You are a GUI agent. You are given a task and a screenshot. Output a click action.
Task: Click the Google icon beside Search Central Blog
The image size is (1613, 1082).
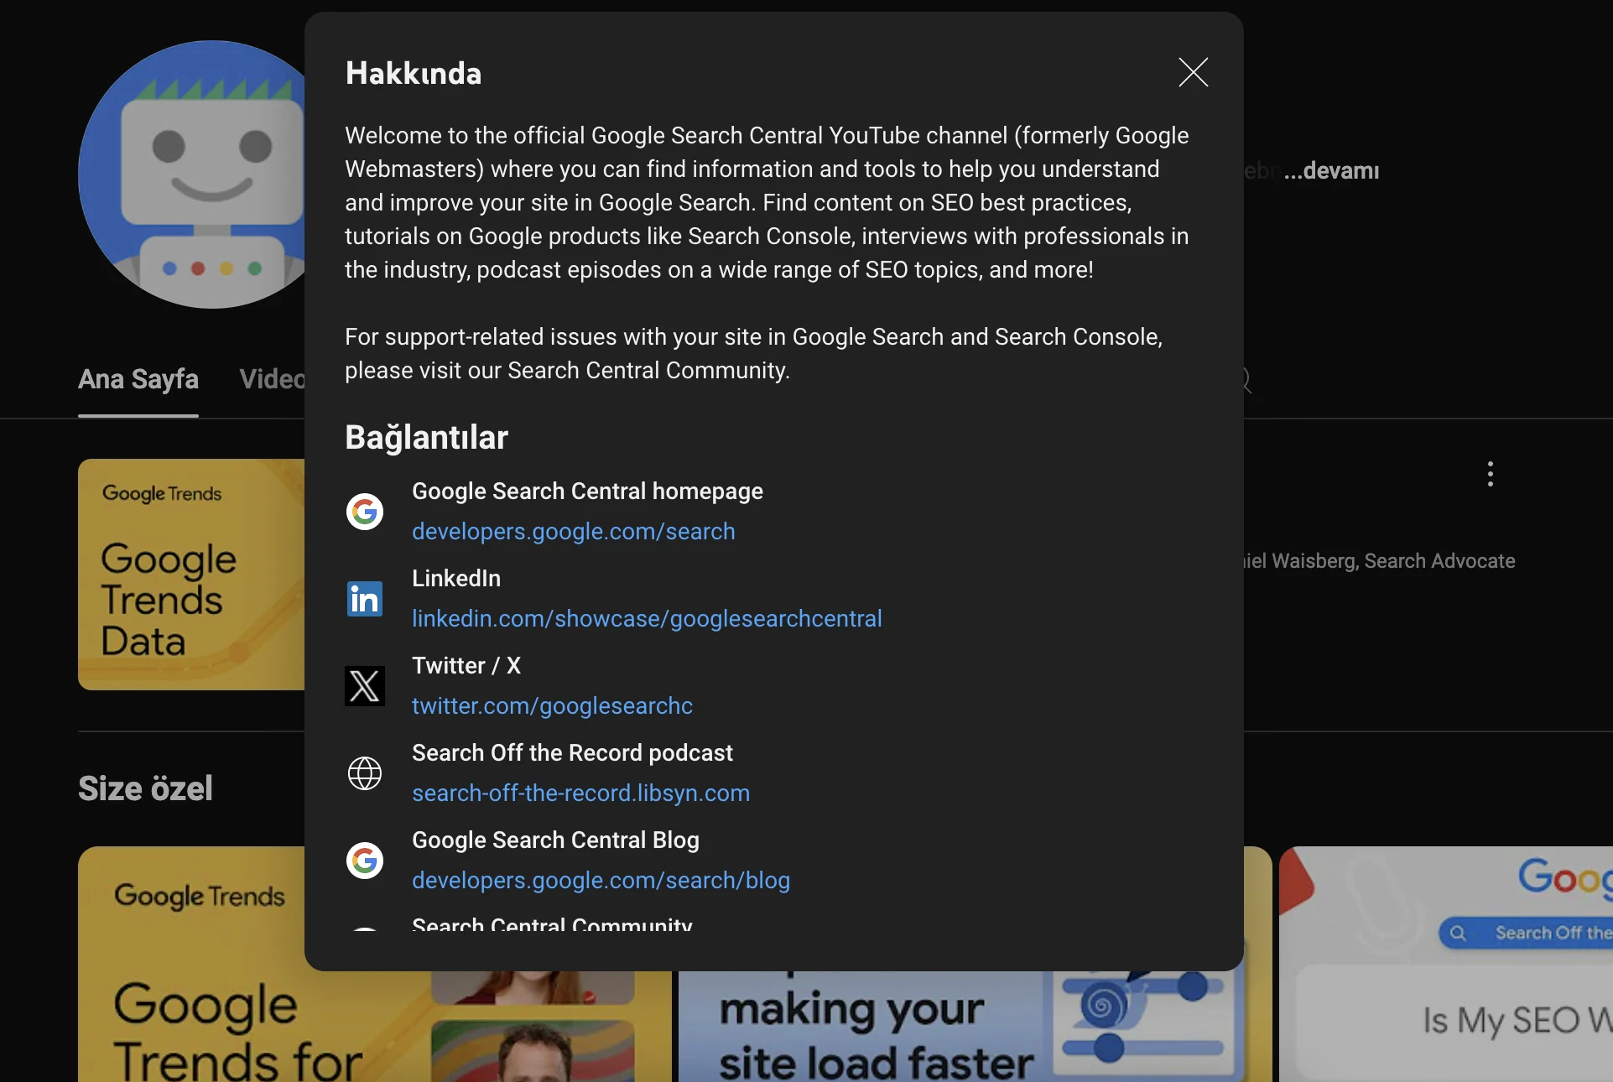click(365, 861)
